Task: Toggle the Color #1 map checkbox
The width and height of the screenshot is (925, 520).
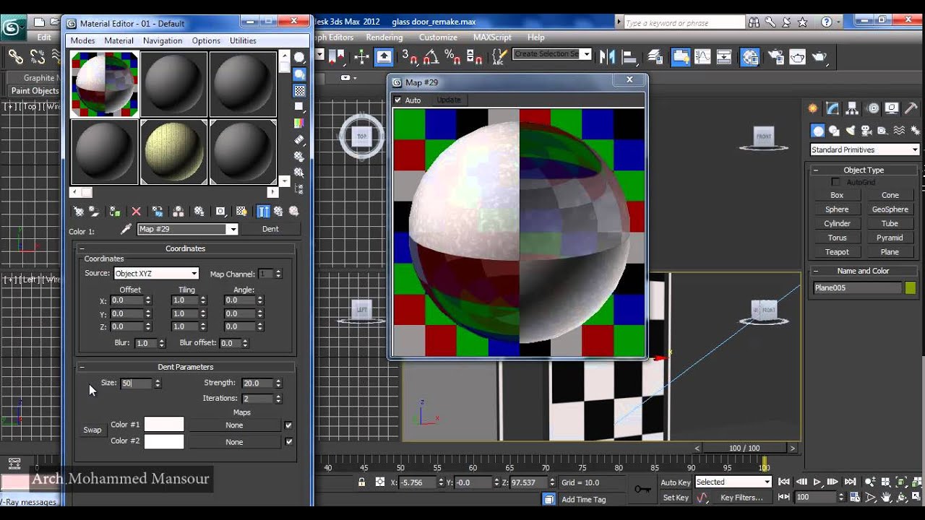Action: click(288, 425)
